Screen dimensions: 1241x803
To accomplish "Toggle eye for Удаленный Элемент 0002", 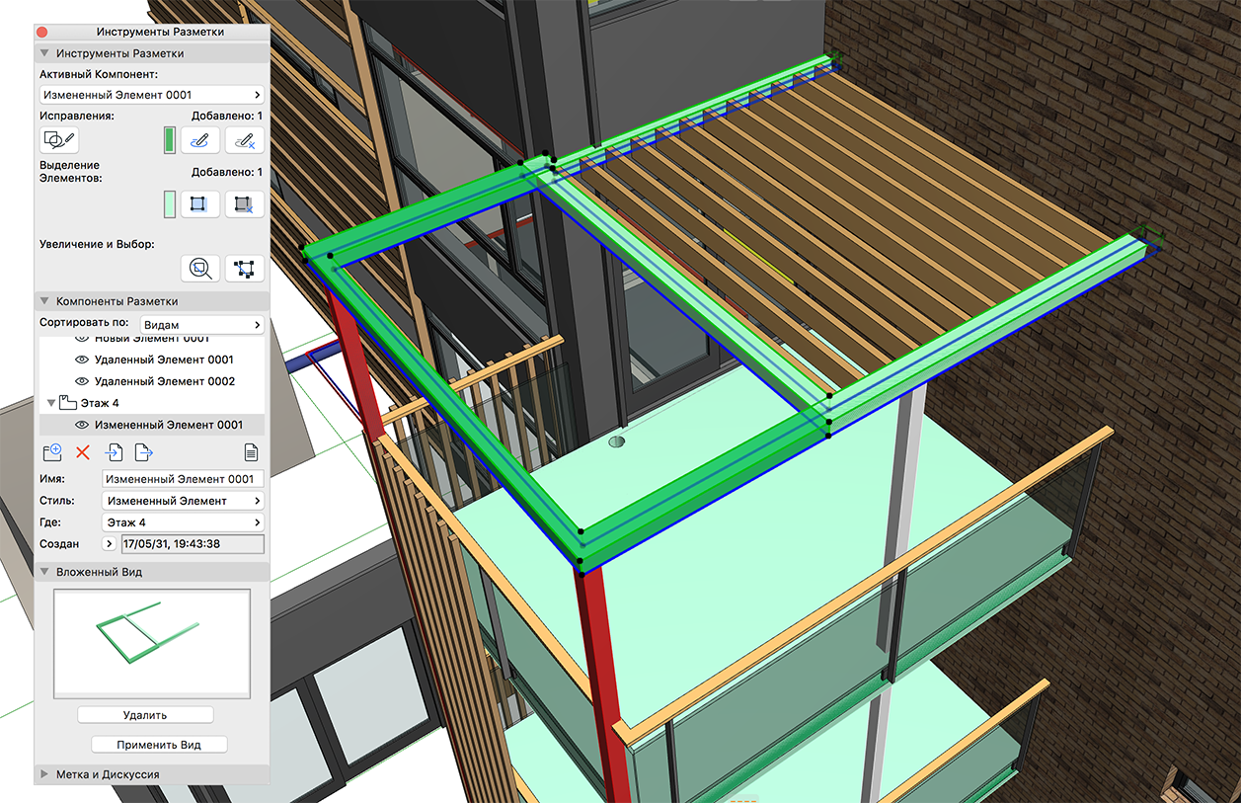I will pyautogui.click(x=82, y=381).
